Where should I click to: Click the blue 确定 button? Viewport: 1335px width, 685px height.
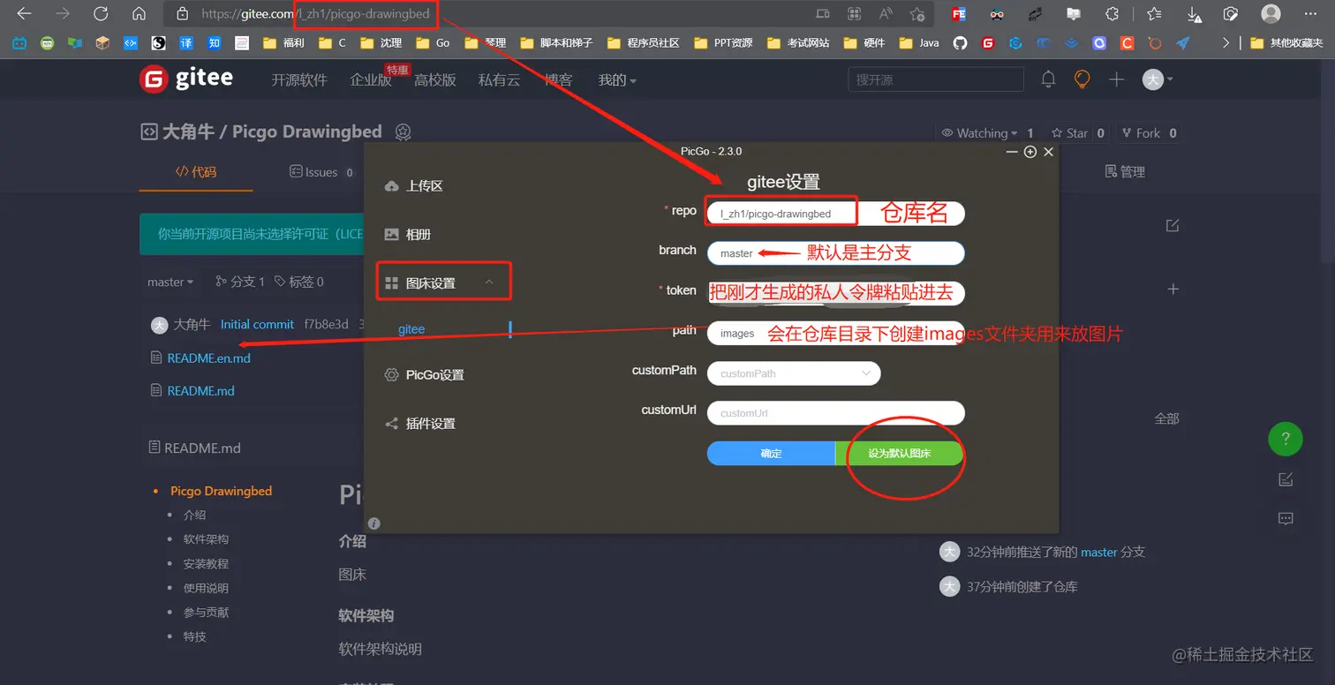pos(771,453)
